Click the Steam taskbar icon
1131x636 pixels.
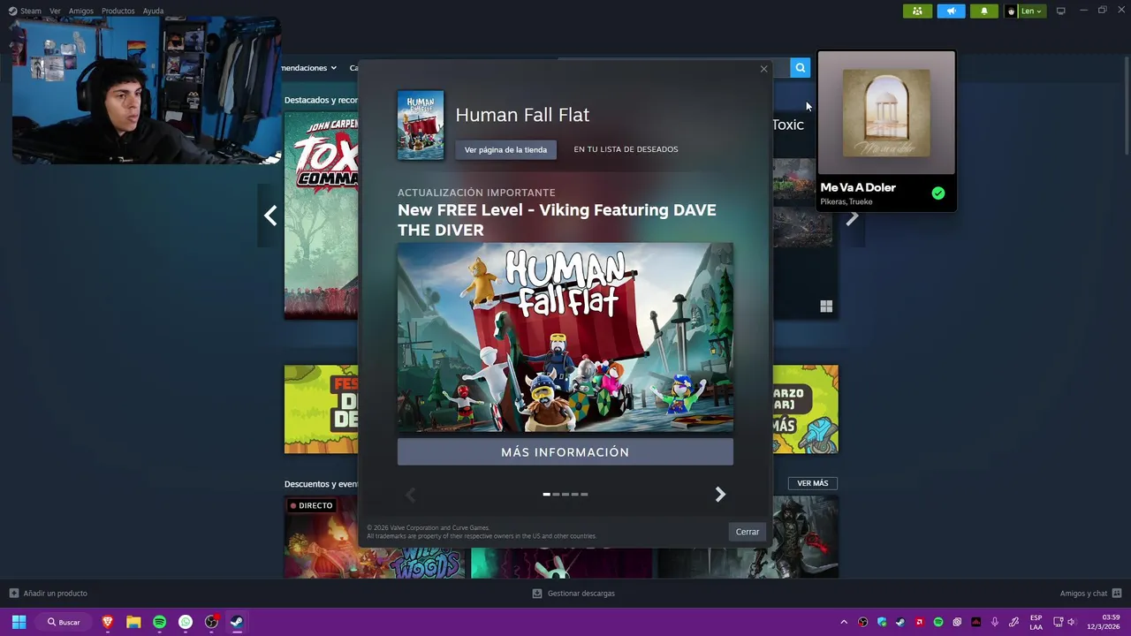coord(237,622)
